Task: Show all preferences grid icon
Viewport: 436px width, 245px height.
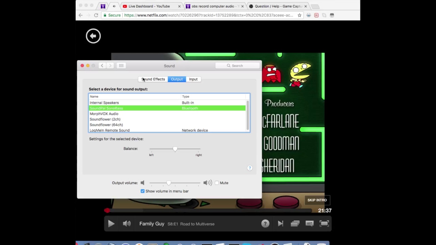Action: point(121,66)
